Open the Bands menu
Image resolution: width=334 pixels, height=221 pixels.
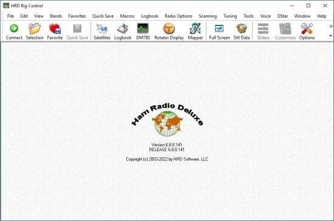(56, 16)
